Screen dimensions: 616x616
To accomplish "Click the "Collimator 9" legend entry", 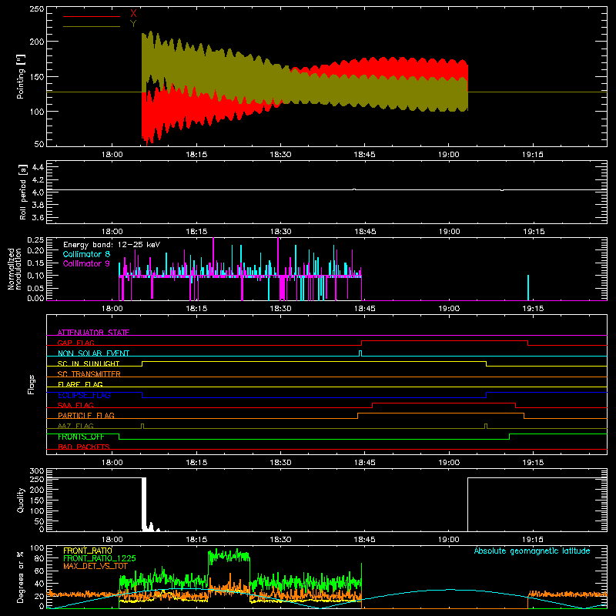I will pos(86,263).
